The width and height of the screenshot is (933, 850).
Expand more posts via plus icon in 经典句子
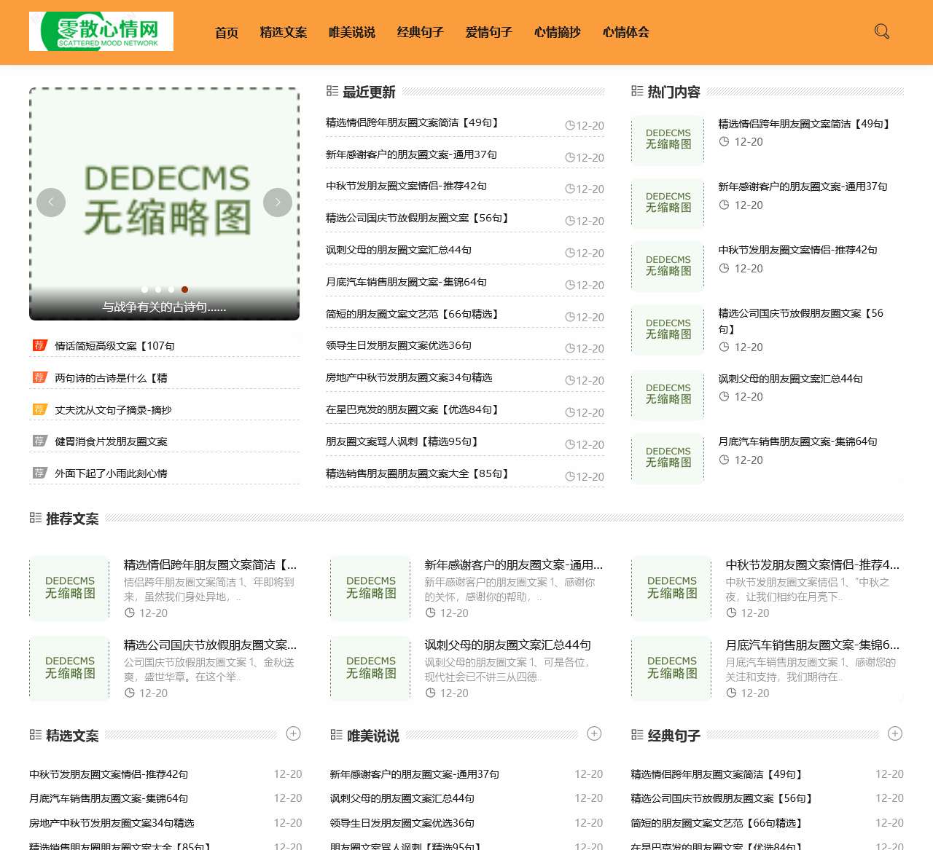tap(895, 733)
